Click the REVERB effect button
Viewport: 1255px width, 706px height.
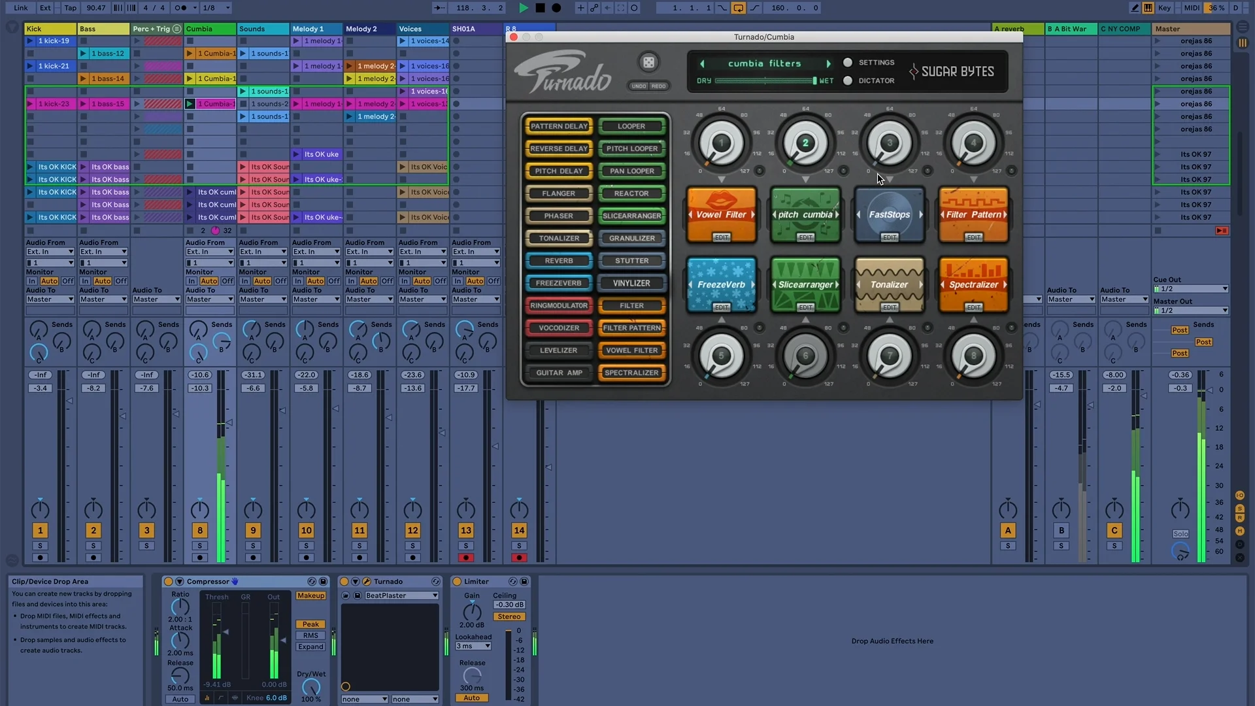point(560,260)
